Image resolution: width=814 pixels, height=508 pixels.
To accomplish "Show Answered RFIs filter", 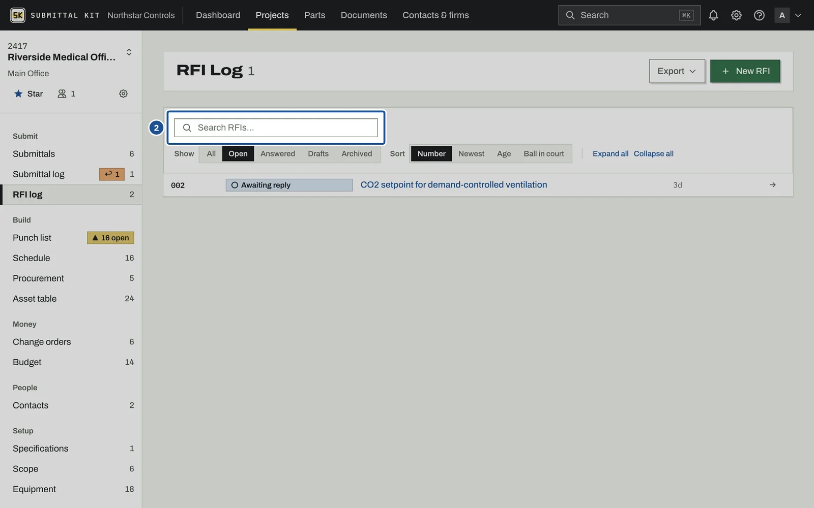I will pos(278,154).
